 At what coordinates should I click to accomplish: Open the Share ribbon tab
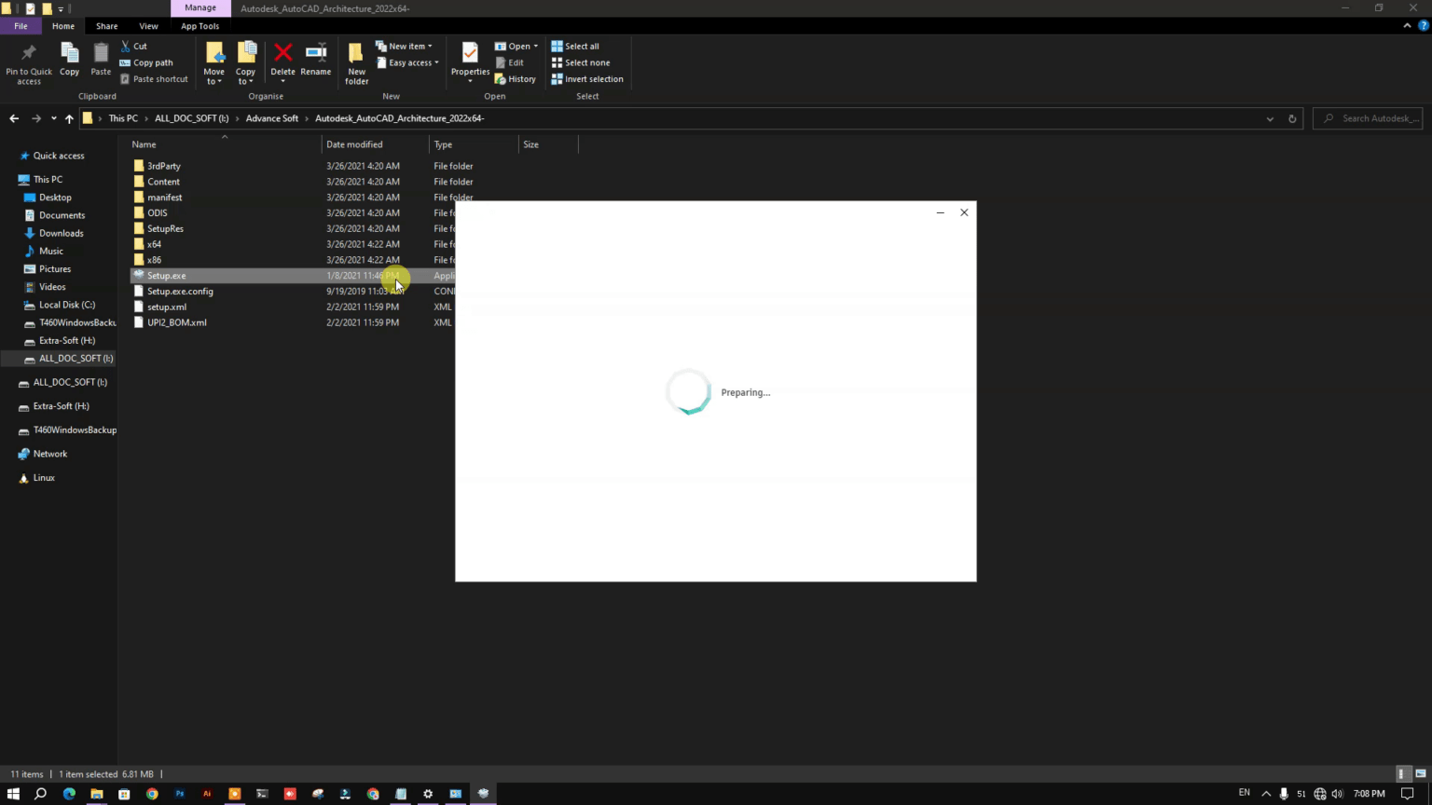click(x=106, y=25)
